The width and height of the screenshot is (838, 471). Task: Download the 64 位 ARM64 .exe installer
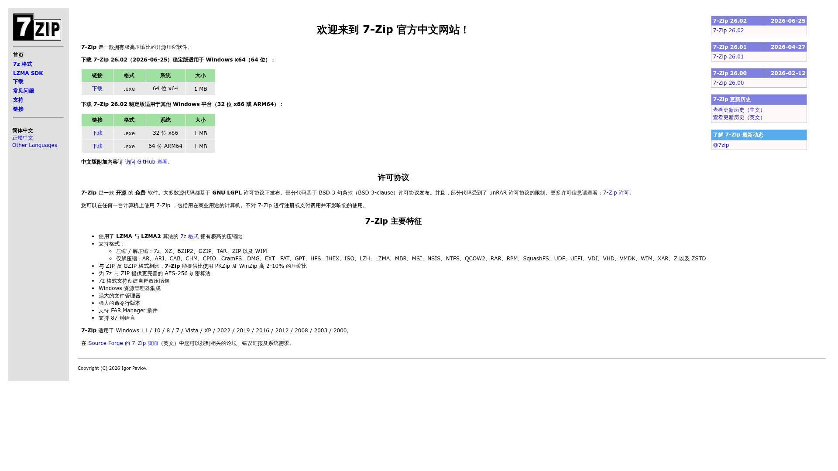tap(97, 146)
